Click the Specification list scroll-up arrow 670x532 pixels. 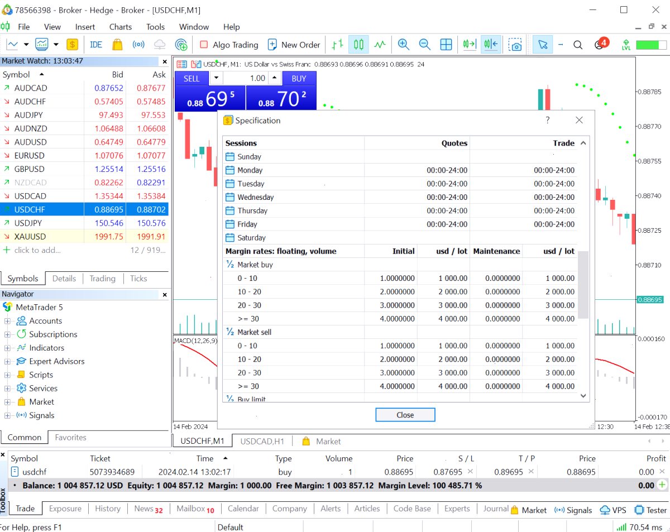click(583, 143)
